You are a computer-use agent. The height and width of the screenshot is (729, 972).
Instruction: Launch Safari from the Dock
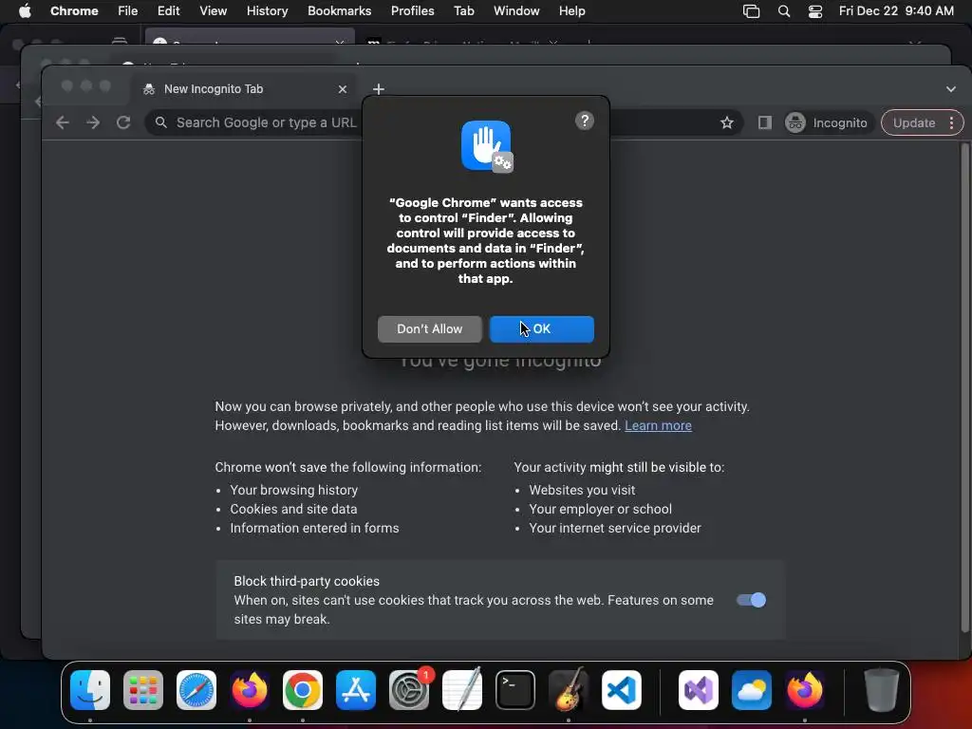[x=196, y=689]
